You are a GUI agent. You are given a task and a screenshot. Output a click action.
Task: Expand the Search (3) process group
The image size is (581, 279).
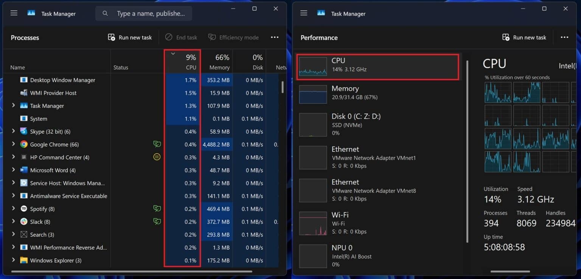[x=13, y=234]
